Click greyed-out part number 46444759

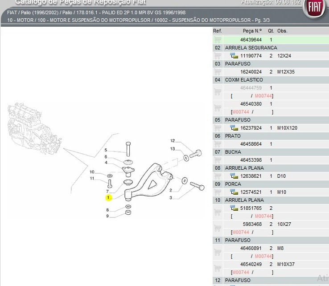coord(251,88)
